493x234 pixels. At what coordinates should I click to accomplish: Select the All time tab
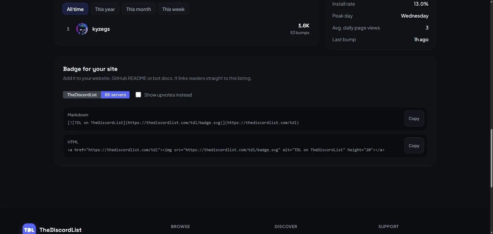(75, 9)
